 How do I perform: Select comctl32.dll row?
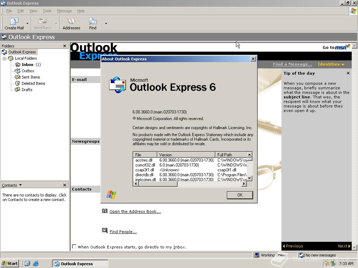(190, 165)
